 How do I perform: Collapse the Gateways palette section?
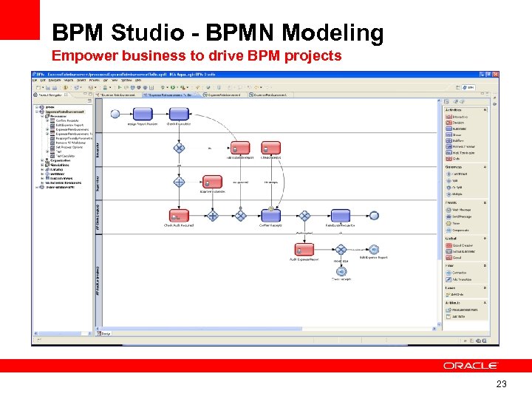pyautogui.click(x=485, y=167)
